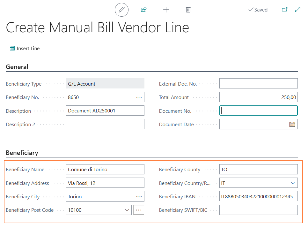Click the expand to full screen icon

click(298, 10)
